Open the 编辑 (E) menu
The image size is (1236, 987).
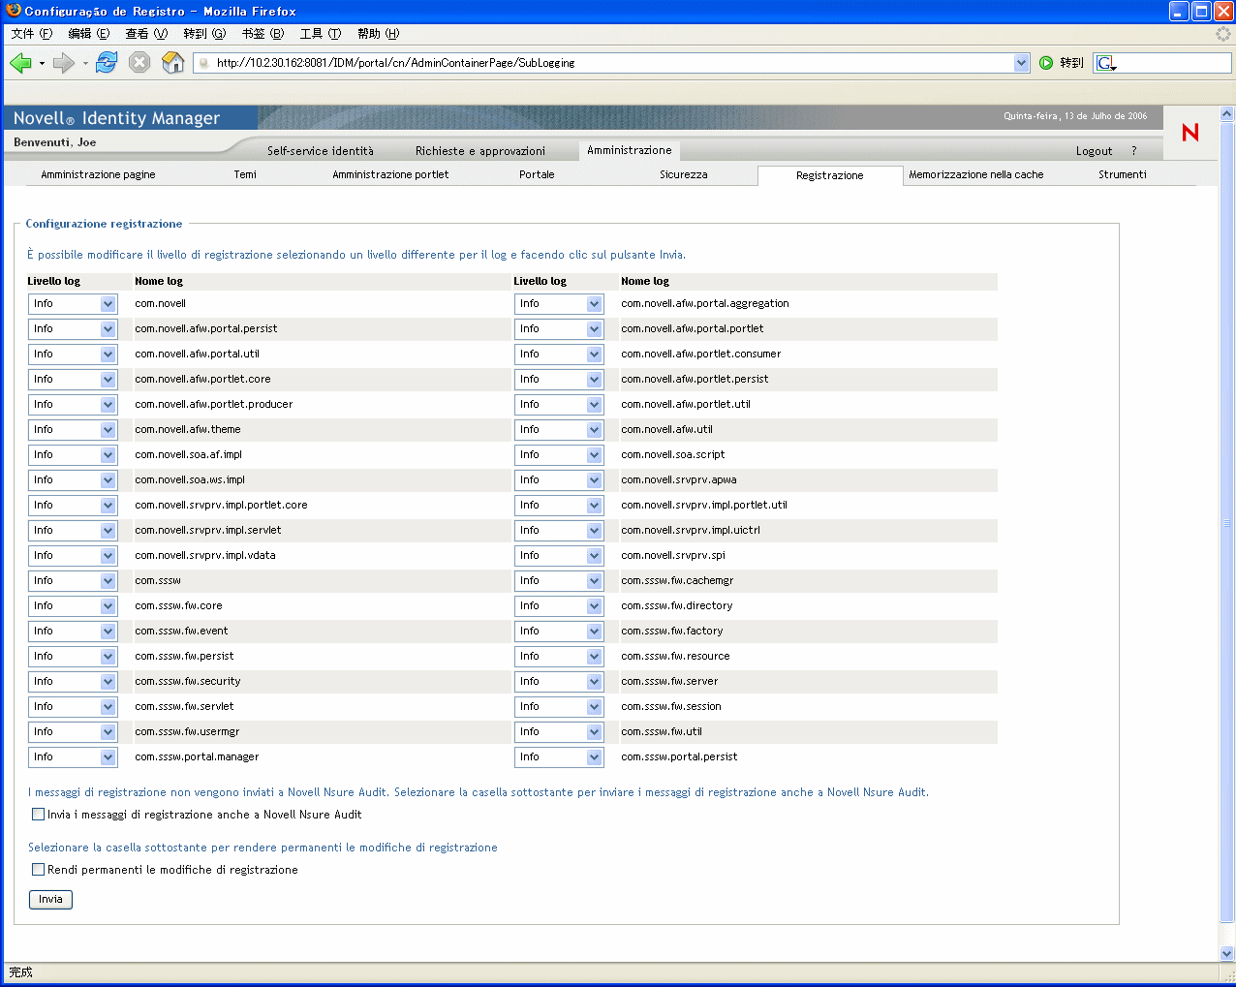89,34
